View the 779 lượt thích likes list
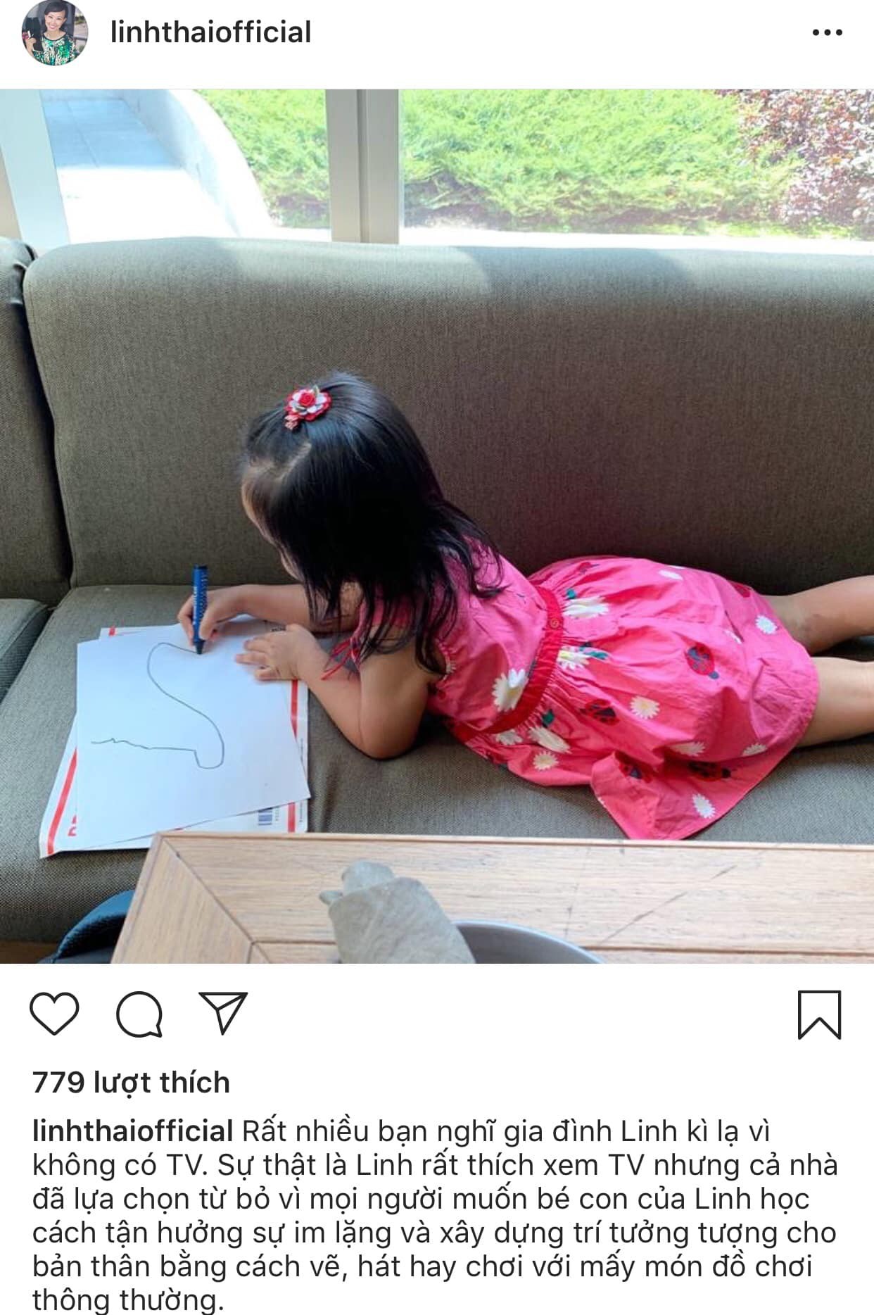 pos(131,1083)
